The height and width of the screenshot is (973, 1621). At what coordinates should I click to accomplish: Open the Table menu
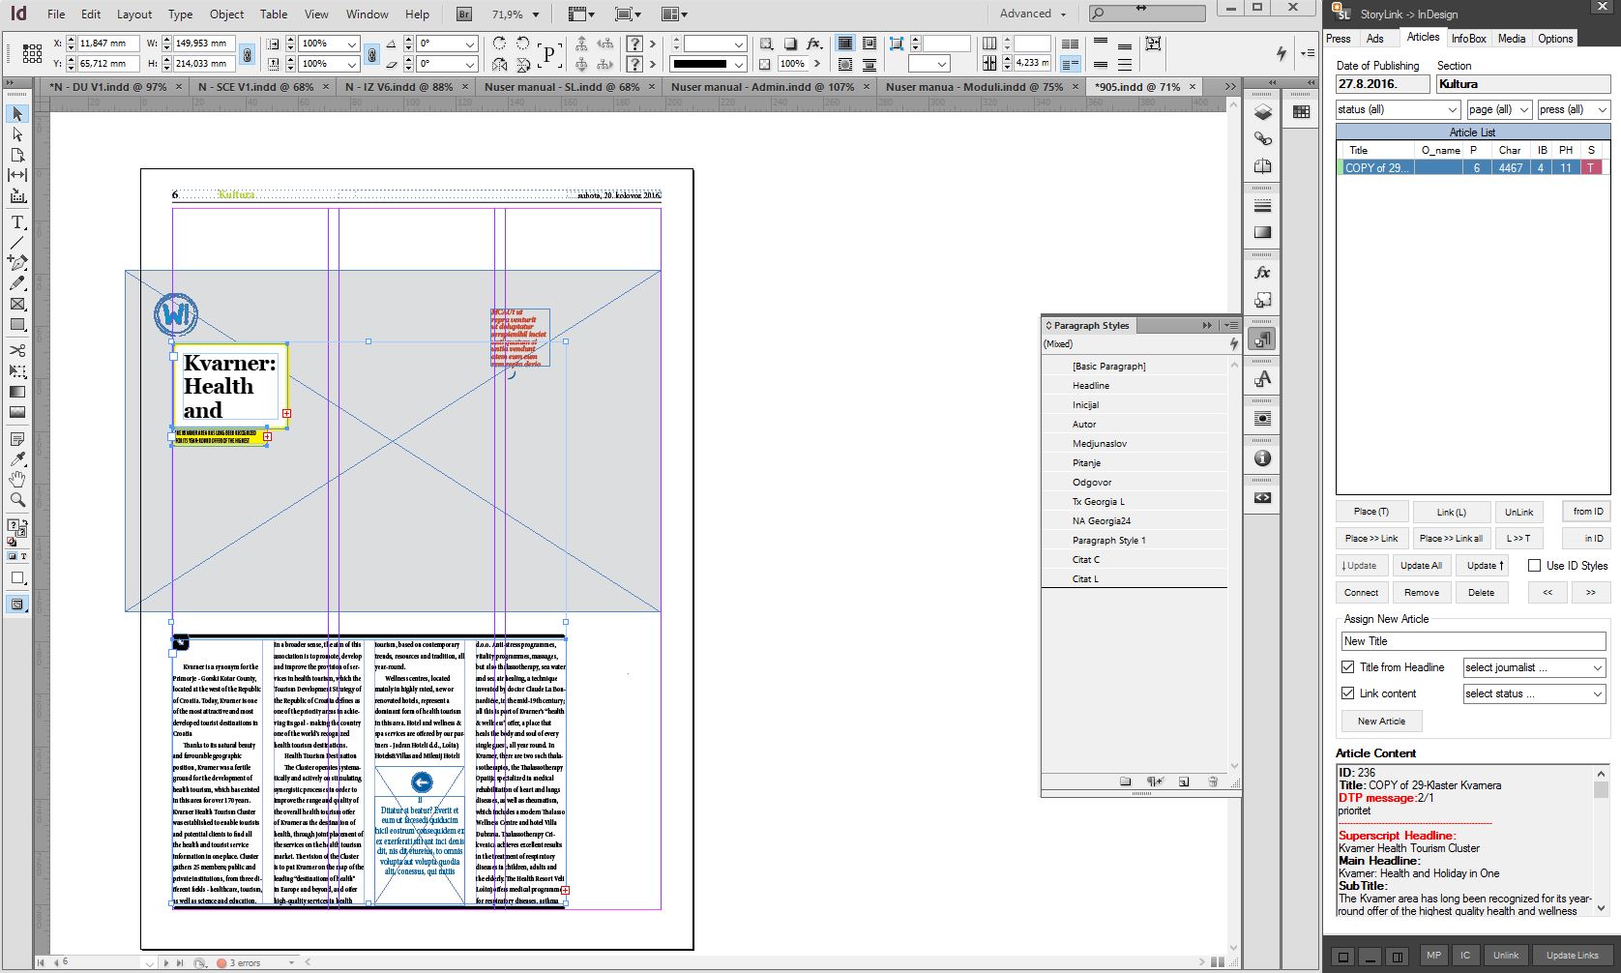[274, 15]
